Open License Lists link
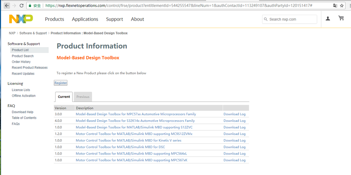 point(21,90)
